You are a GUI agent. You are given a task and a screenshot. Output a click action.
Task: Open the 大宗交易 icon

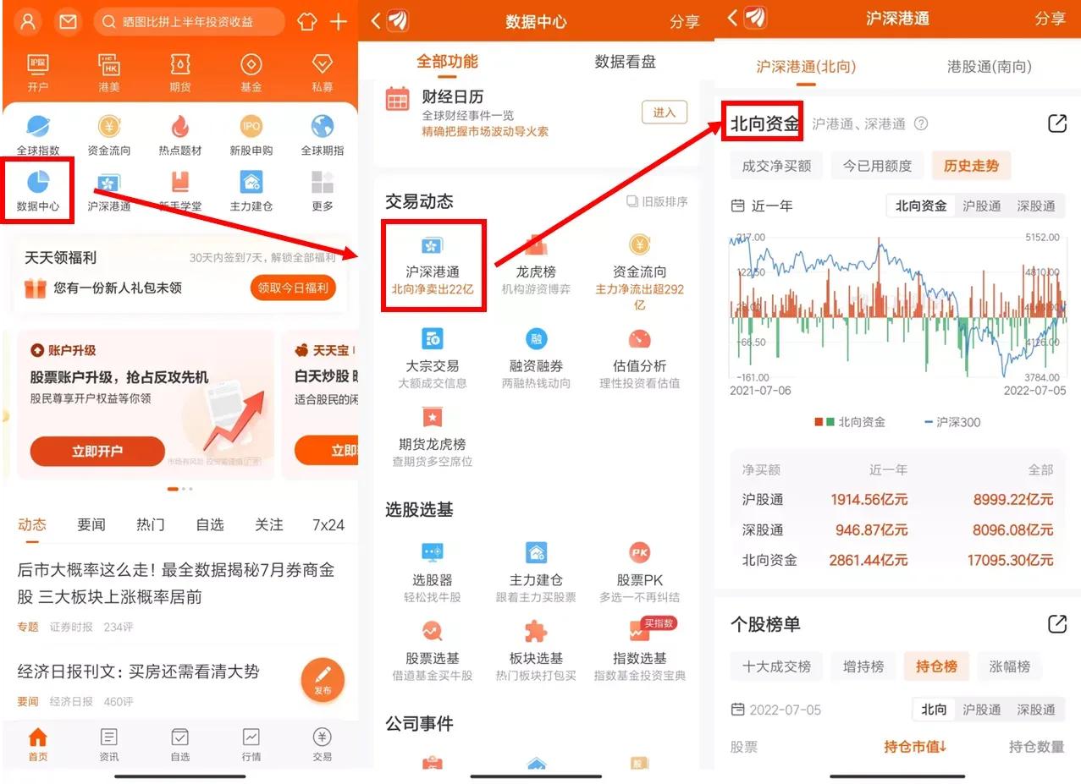tap(433, 355)
